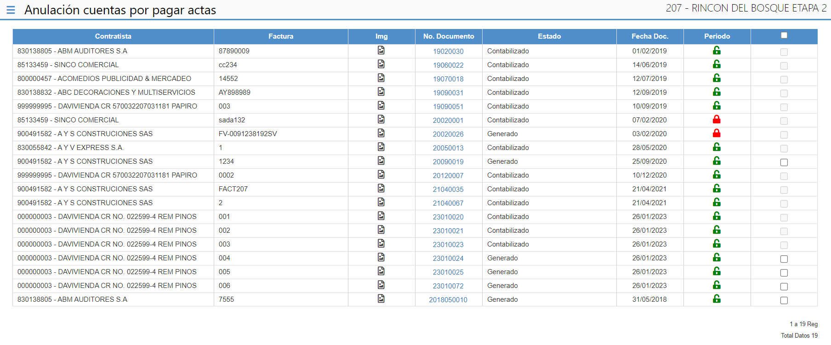Click ABC DECORACIONES Y MULTISERVICIOS cell
The height and width of the screenshot is (345, 831).
point(113,92)
